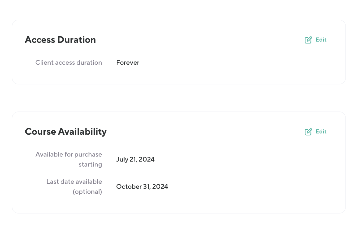Open the Edit link for Access Duration
The width and height of the screenshot is (353, 230).
321,40
